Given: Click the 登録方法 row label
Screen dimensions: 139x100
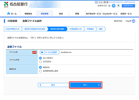Looking at the screenshot, I should (13, 69).
